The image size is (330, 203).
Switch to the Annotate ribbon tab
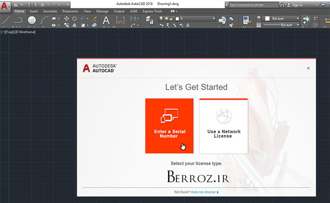pos(50,11)
